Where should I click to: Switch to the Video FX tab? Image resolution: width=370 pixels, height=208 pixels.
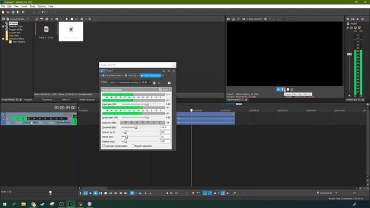(x=66, y=100)
